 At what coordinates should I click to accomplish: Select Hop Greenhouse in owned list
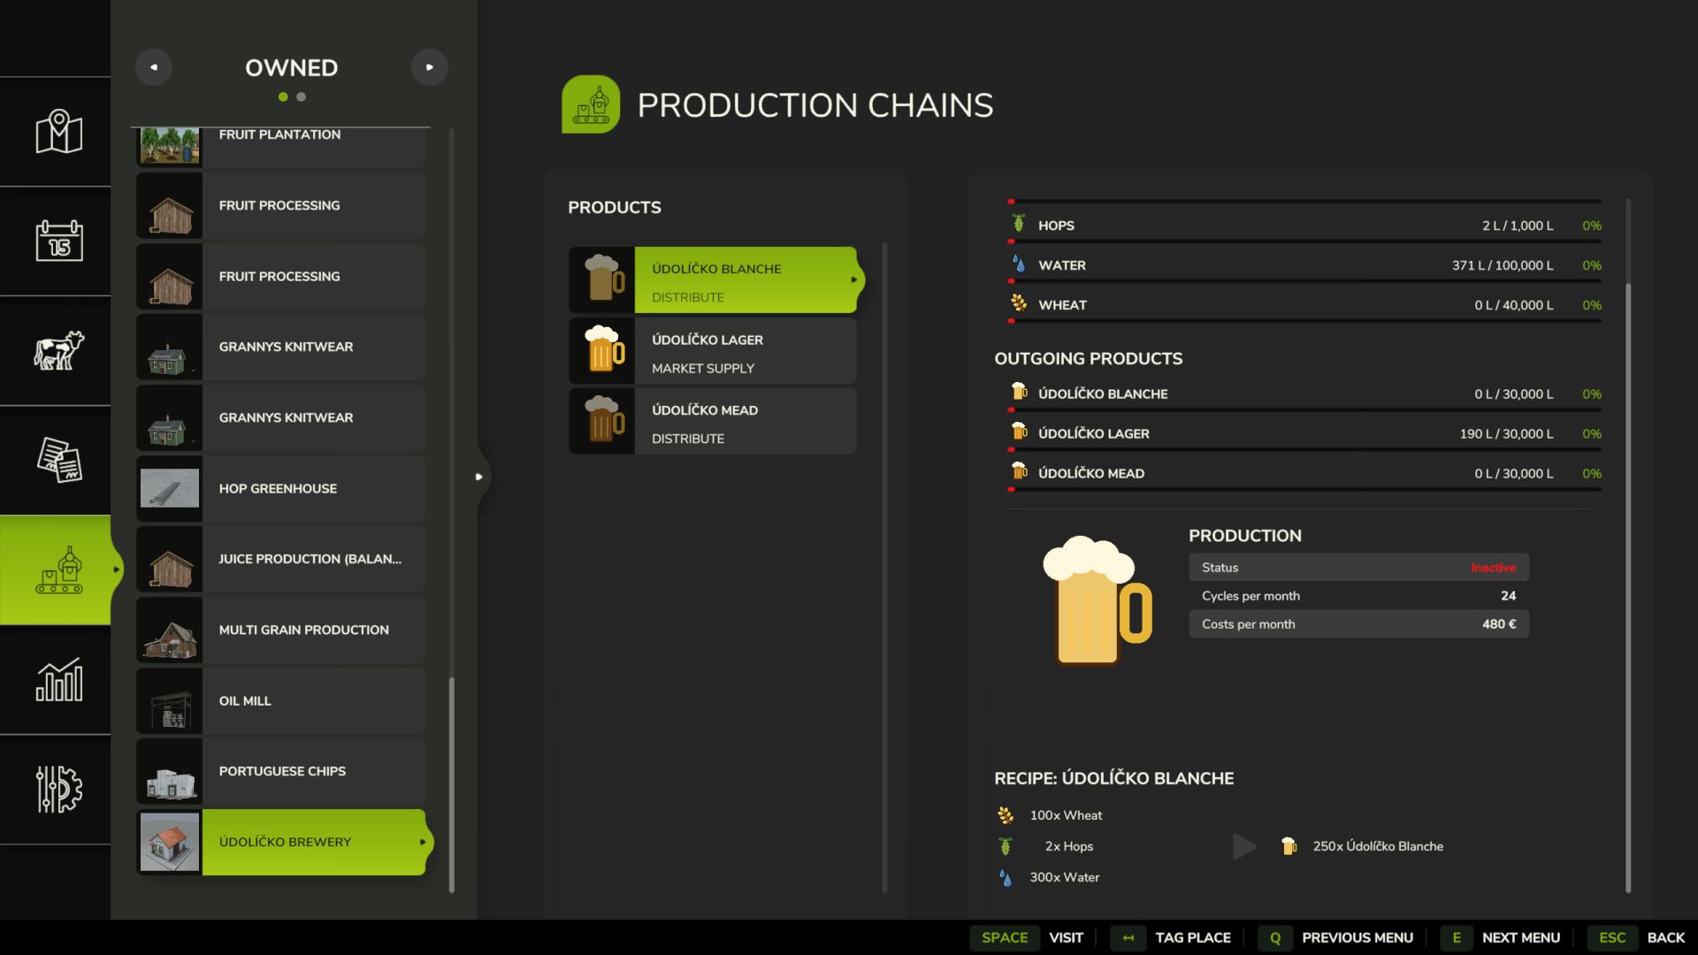(x=281, y=488)
